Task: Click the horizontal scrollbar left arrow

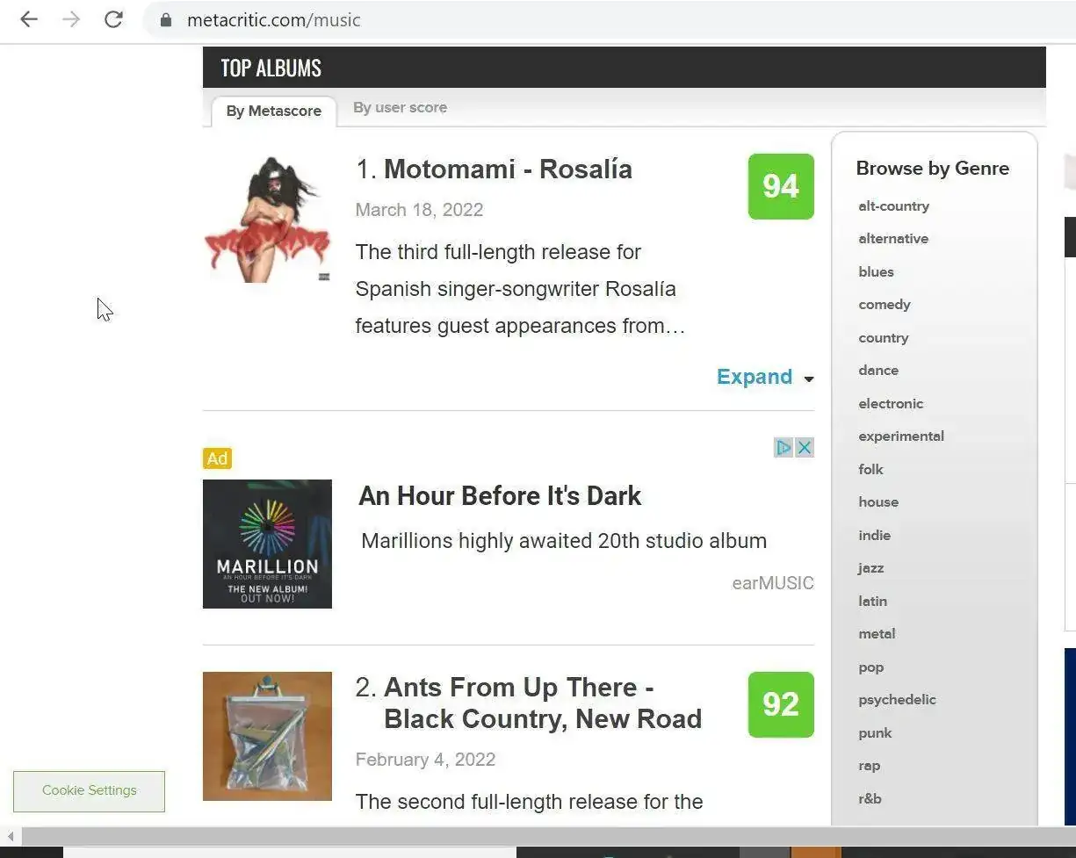Action: 10,836
